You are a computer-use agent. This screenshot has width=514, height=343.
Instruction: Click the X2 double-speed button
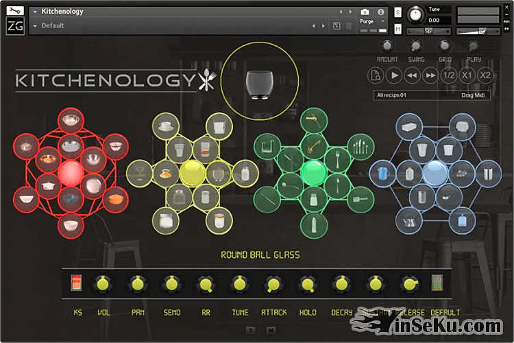485,75
